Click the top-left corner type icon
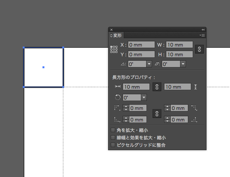This screenshot has height=177, width=230. coord(117,108)
